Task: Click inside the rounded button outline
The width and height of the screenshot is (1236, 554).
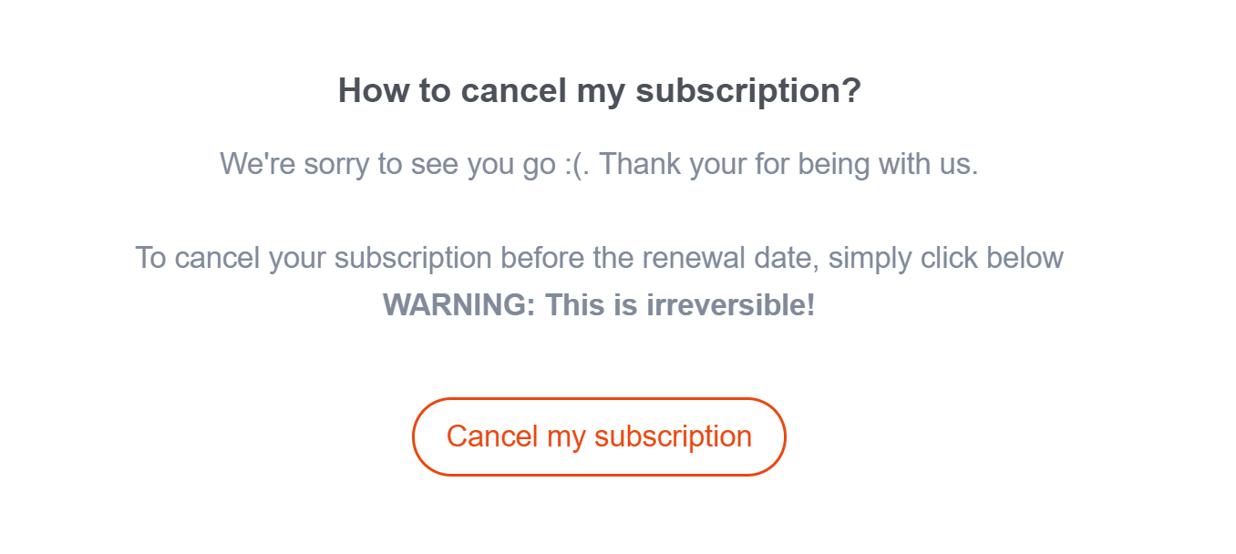Action: coord(599,436)
